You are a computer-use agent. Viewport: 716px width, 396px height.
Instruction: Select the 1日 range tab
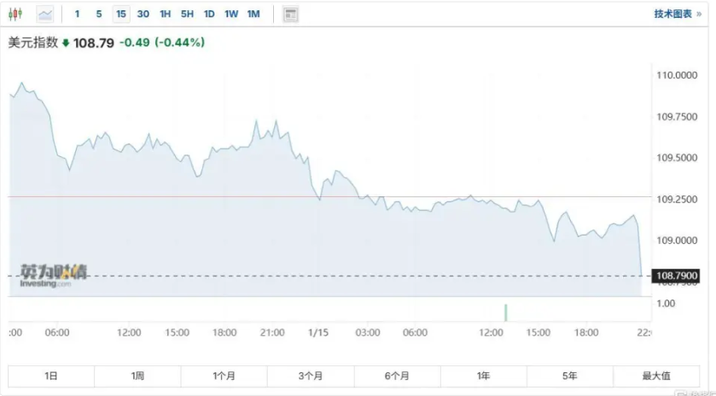[51, 376]
